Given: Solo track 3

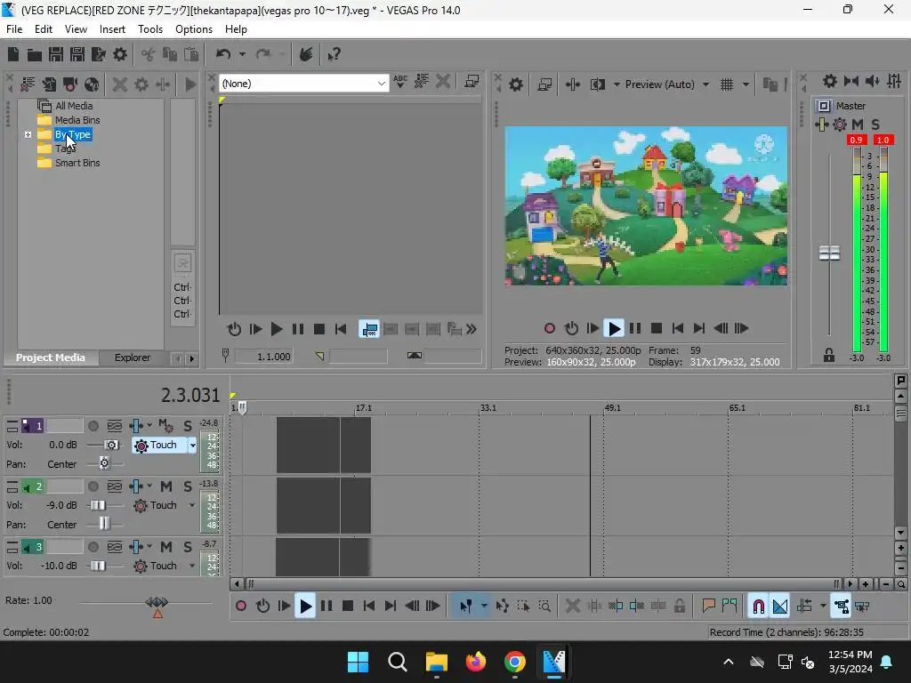Looking at the screenshot, I should (x=188, y=547).
